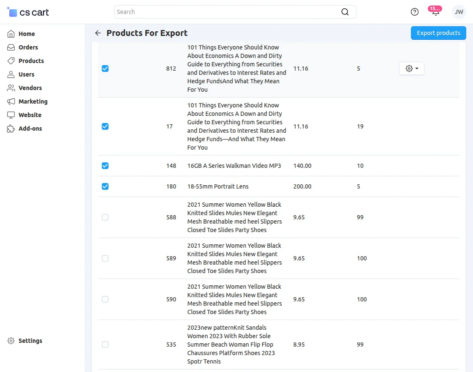Viewport: 473px width, 372px height.
Task: Deselect the 16GB A Series Walkman row
Action: [105, 166]
